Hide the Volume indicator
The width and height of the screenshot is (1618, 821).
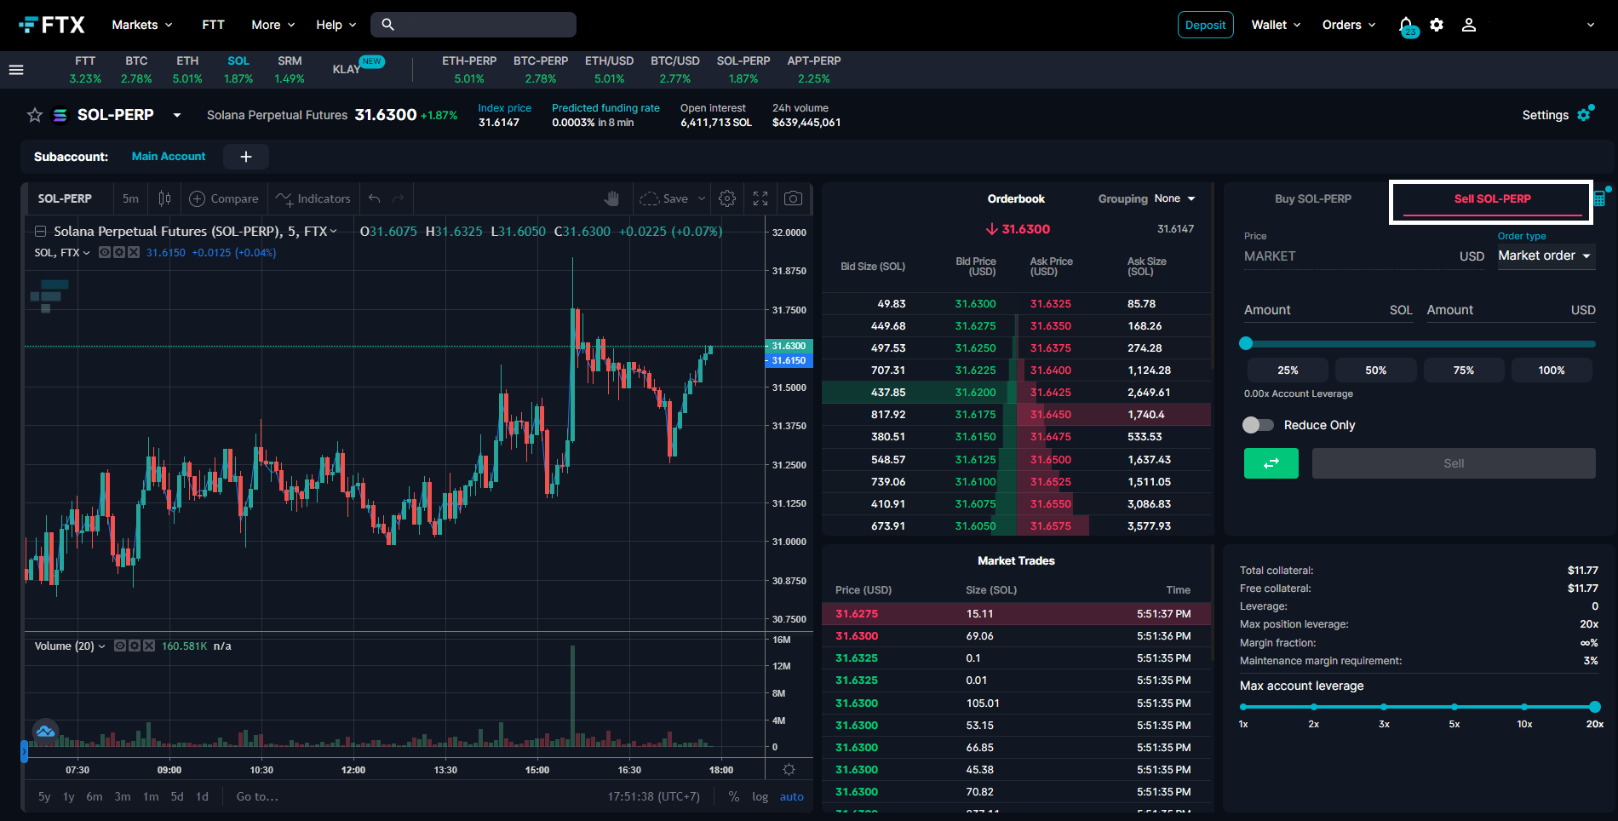(120, 646)
